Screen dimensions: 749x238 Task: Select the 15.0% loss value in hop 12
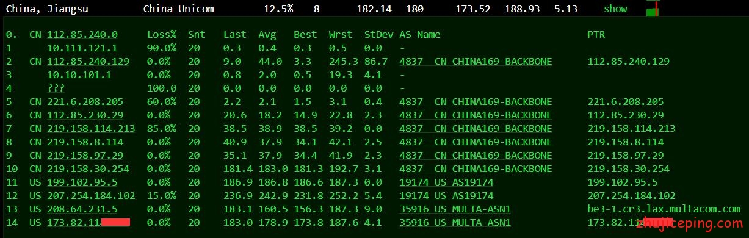pyautogui.click(x=162, y=196)
